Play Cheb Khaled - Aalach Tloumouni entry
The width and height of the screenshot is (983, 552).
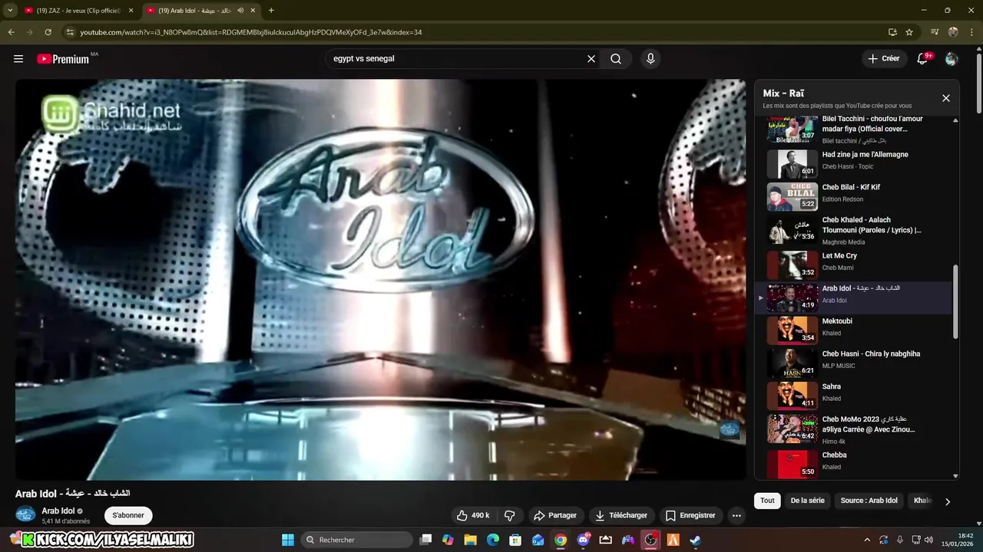pyautogui.click(x=854, y=229)
